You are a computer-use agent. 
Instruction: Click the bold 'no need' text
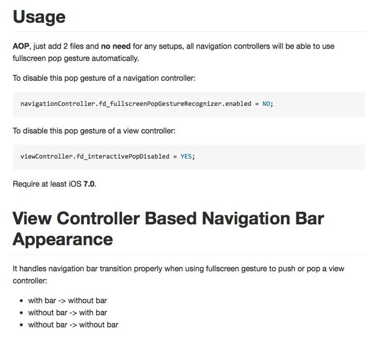116,46
